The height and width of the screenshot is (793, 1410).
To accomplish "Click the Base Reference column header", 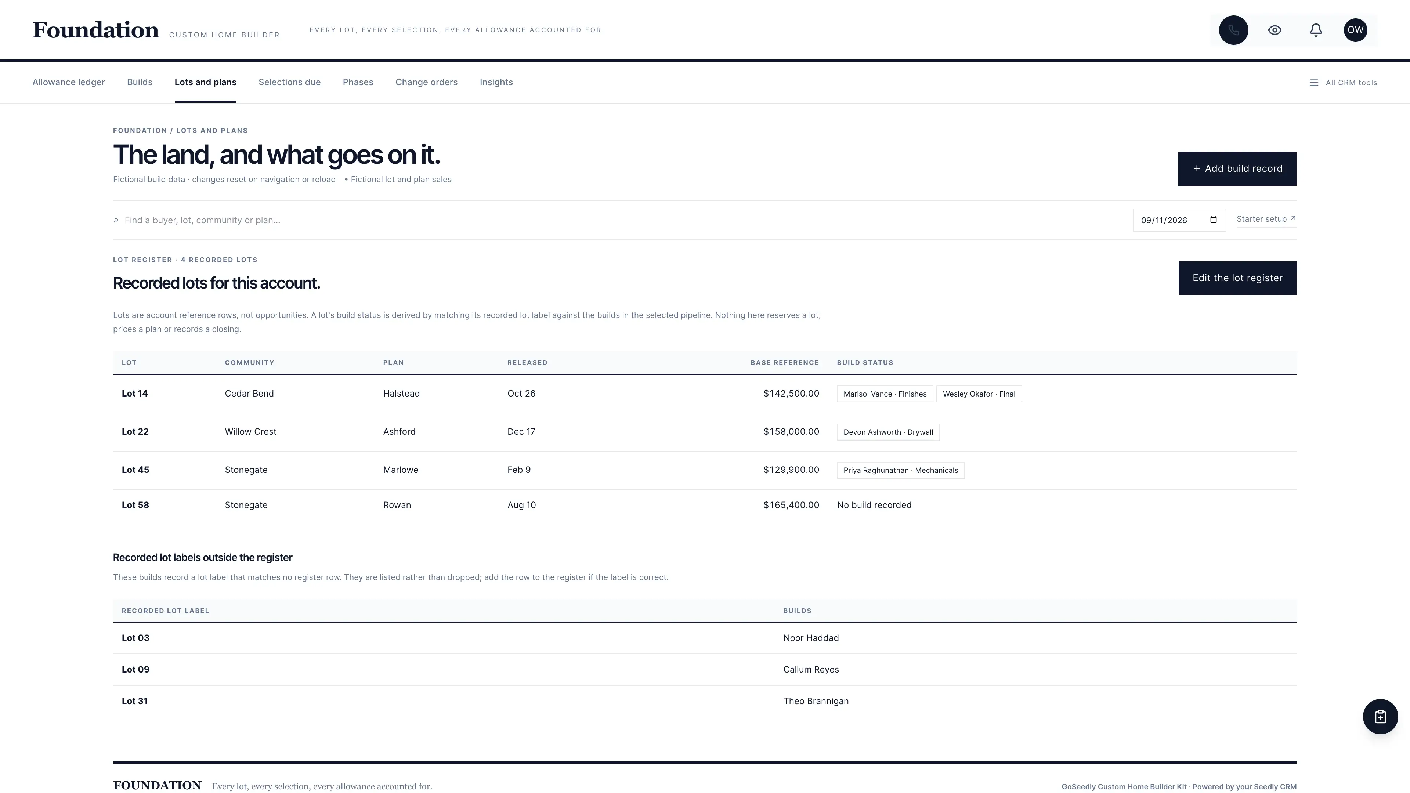I will (784, 363).
